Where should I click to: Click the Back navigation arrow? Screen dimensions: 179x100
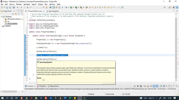(x=111, y=7)
